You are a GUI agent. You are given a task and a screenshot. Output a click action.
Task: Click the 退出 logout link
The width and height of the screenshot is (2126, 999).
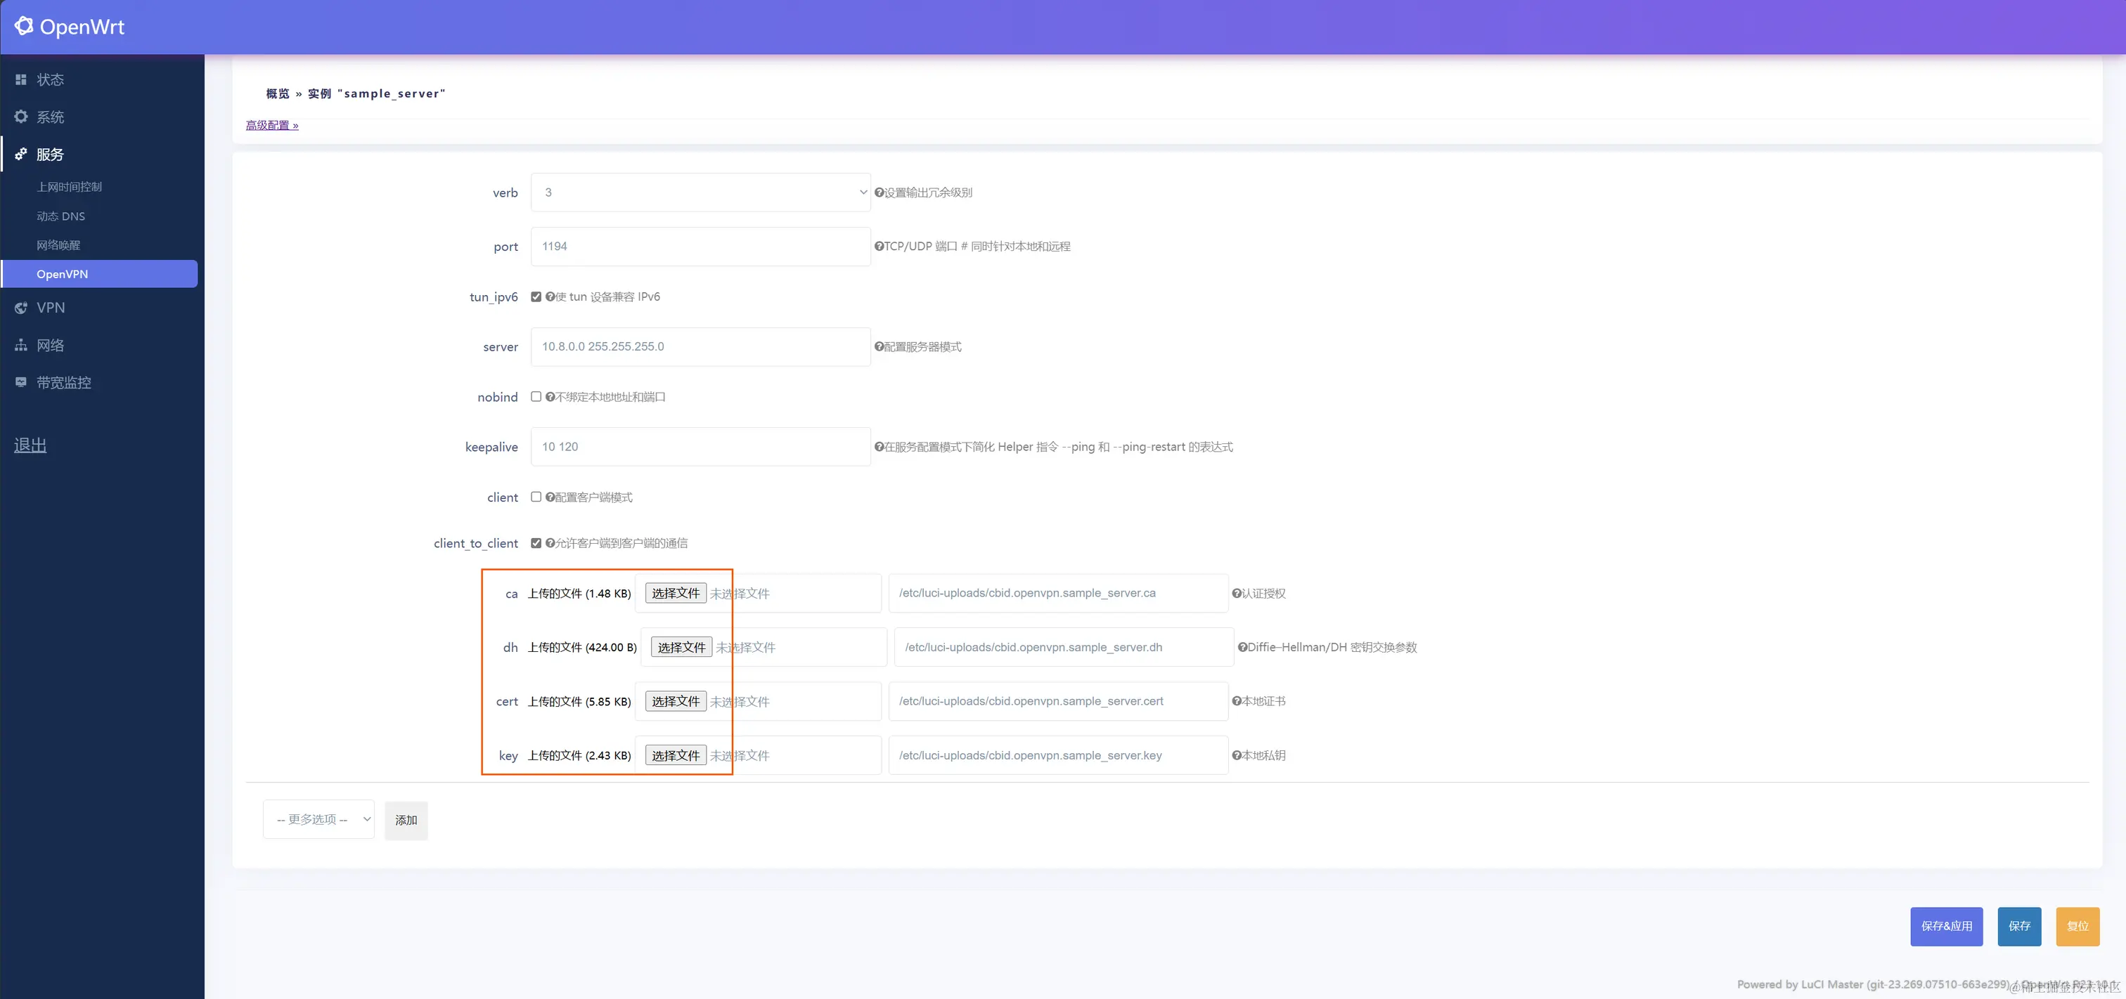coord(30,445)
